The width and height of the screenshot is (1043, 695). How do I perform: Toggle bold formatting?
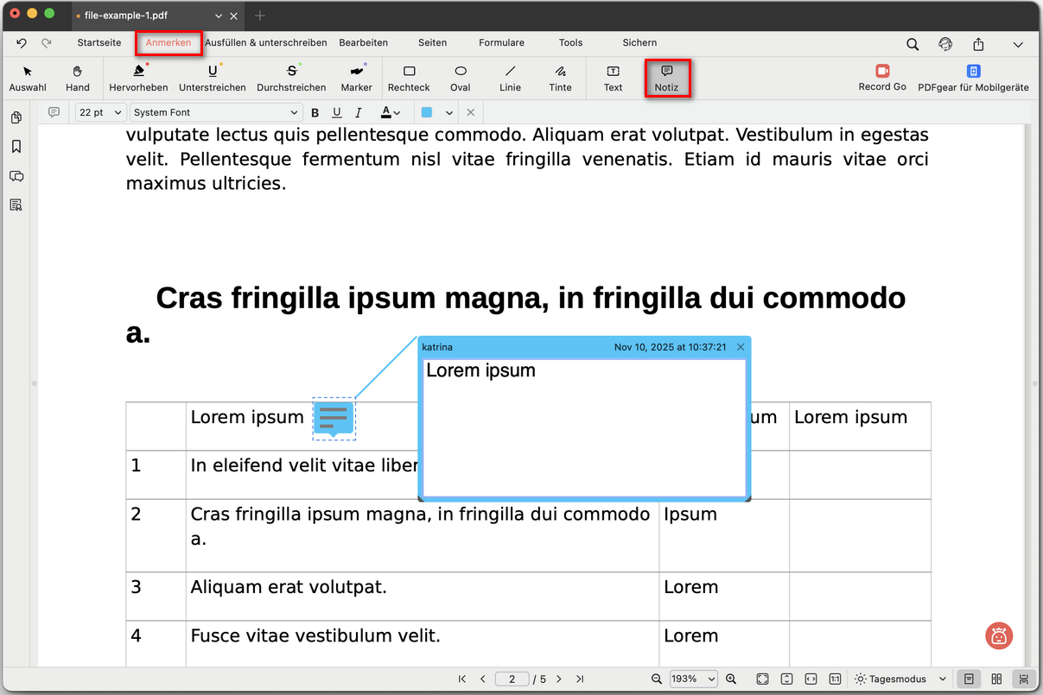click(315, 113)
